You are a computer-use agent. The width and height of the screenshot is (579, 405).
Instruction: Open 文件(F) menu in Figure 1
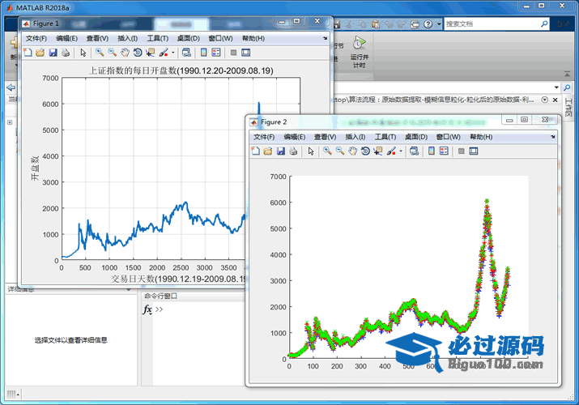(36, 38)
